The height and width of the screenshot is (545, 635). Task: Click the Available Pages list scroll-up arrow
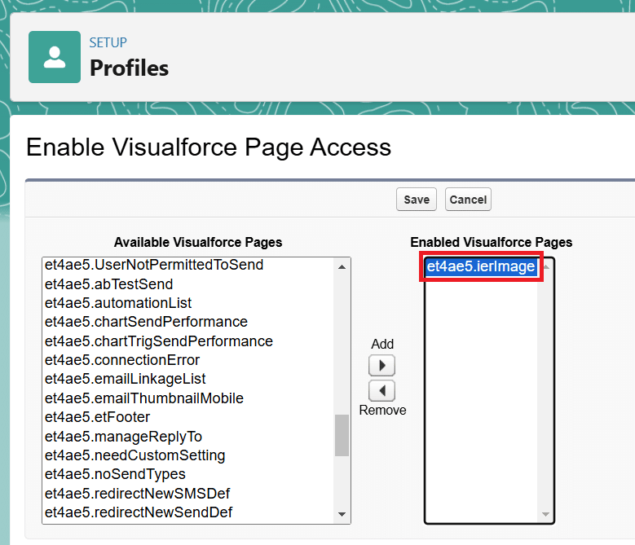tap(342, 266)
